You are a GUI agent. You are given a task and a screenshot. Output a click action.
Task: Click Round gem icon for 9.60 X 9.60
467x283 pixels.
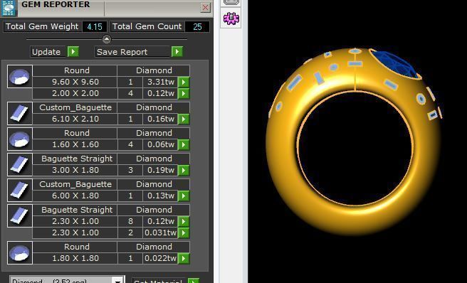tap(20, 77)
